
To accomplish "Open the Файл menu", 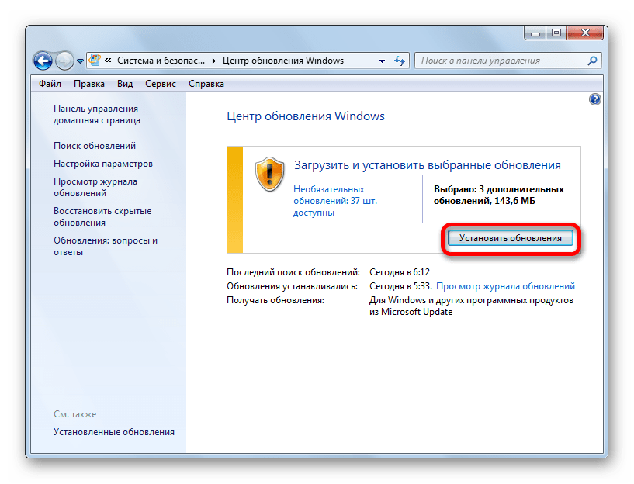I will click(x=50, y=84).
